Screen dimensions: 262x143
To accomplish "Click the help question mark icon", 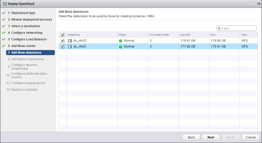I will point(253,4).
